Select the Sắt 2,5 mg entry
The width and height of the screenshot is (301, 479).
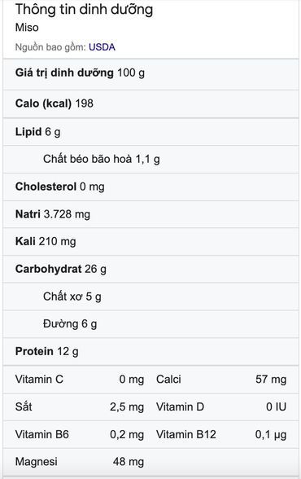point(80,407)
